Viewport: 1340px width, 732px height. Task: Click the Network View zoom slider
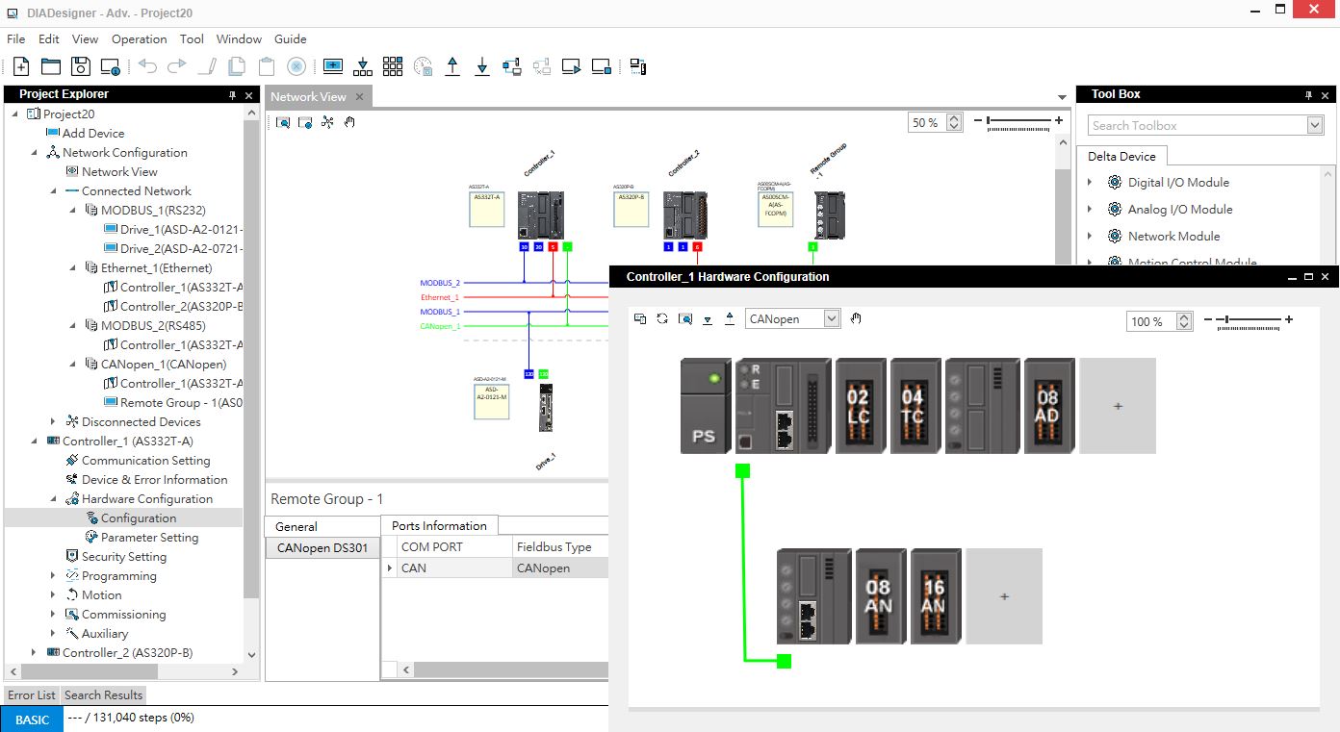pos(1020,121)
